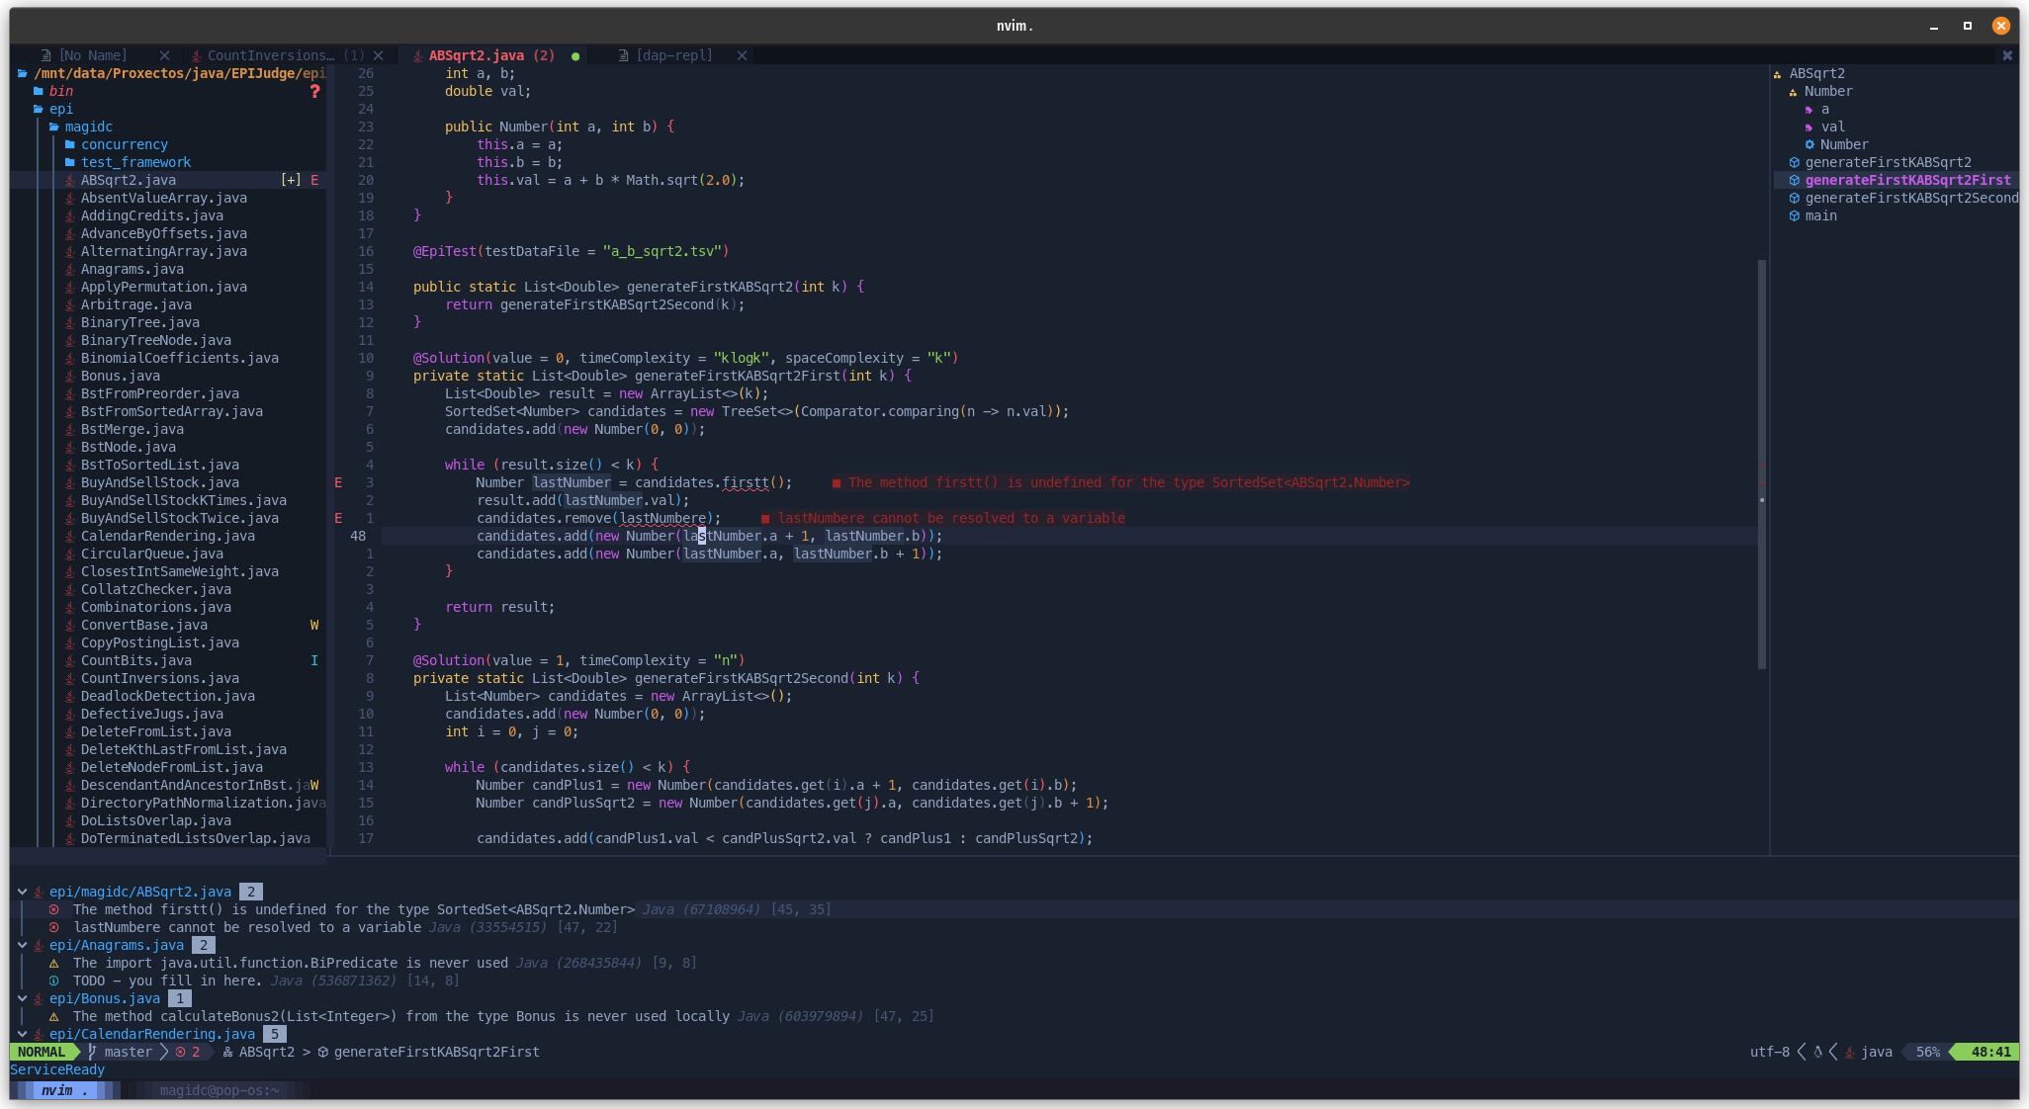
Task: Expand the bin folder in the file tree
Action: click(60, 91)
